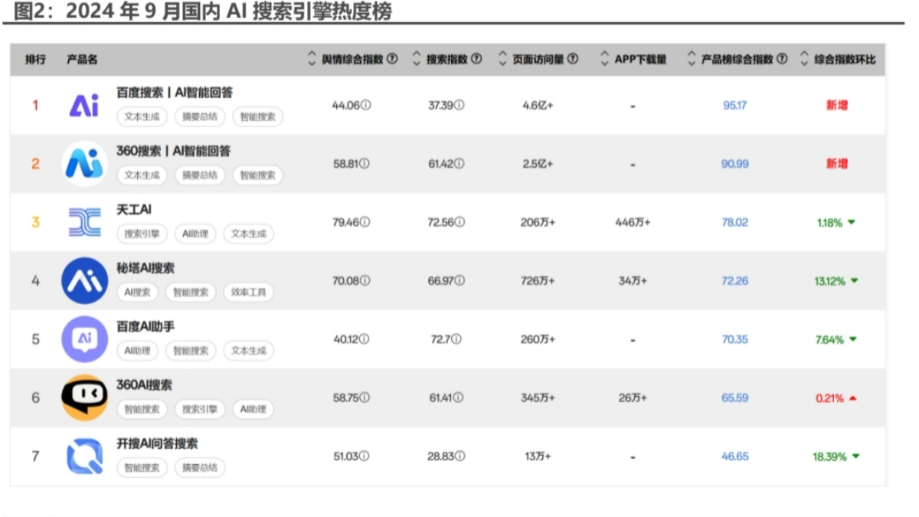Click info icon next to 28.83 value
Viewport: 919px width, 517px height.
coord(459,456)
